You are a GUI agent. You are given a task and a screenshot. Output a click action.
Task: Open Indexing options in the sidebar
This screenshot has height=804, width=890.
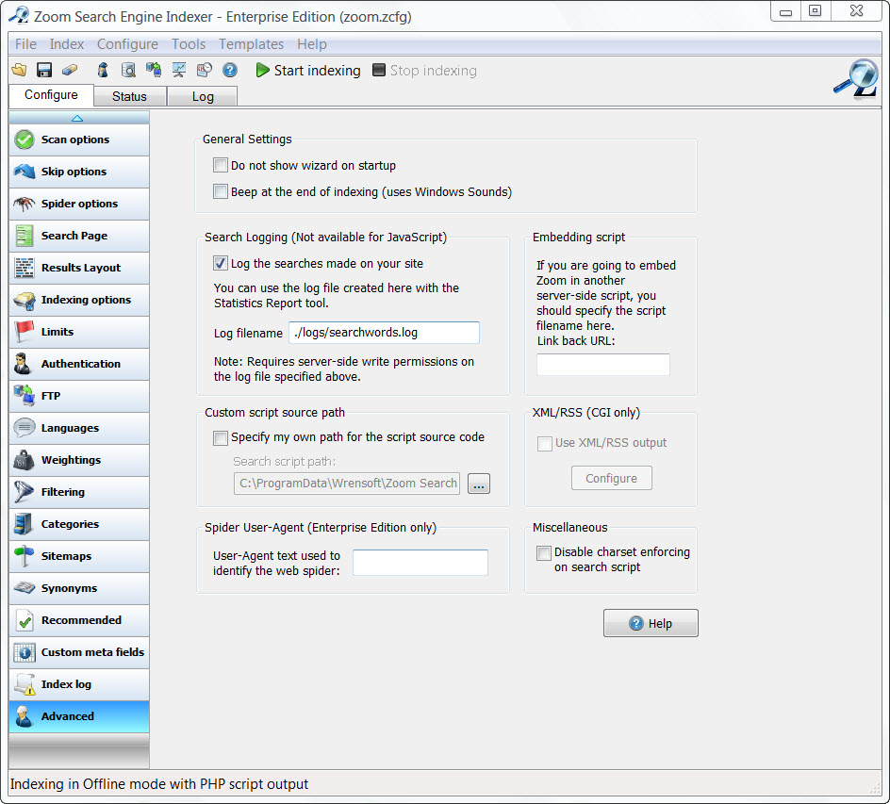(x=79, y=300)
